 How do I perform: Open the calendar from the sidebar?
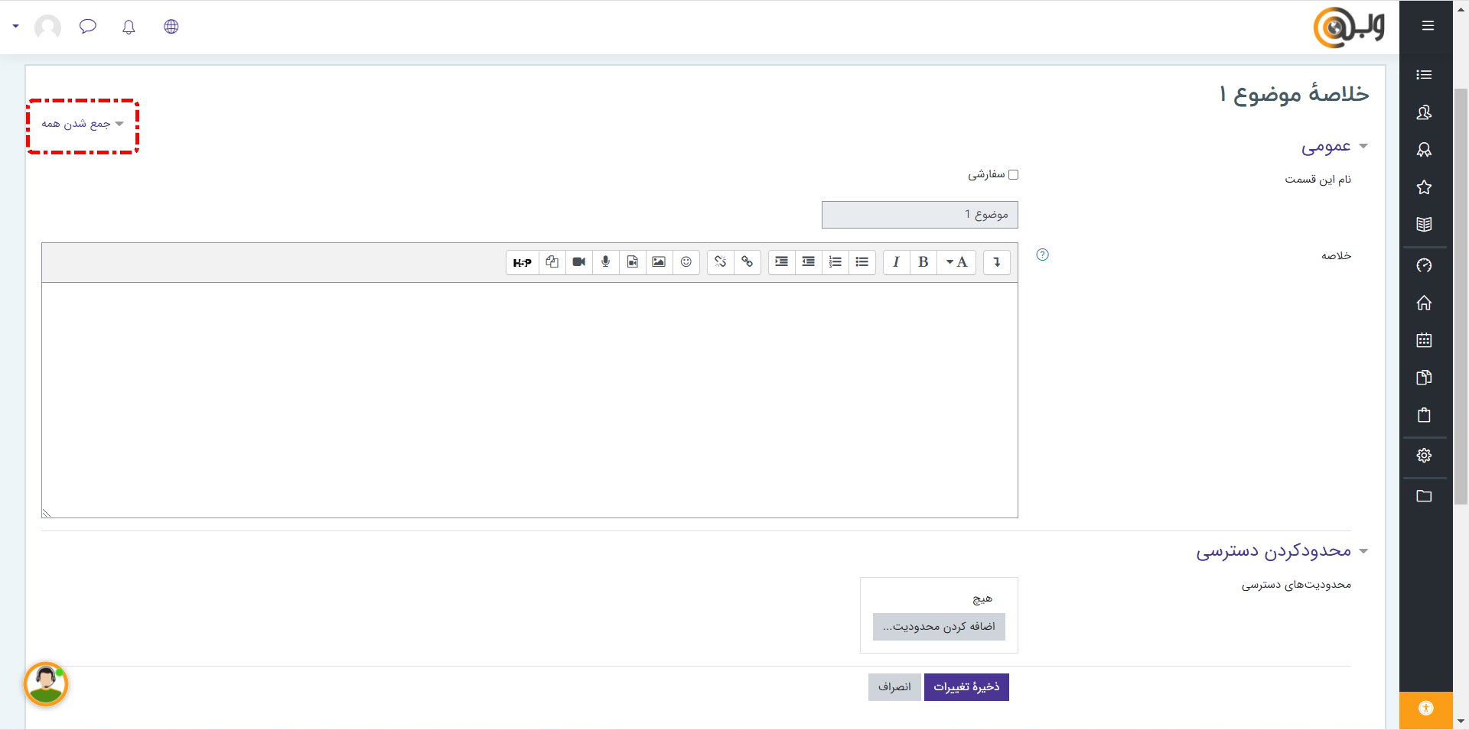(1423, 340)
